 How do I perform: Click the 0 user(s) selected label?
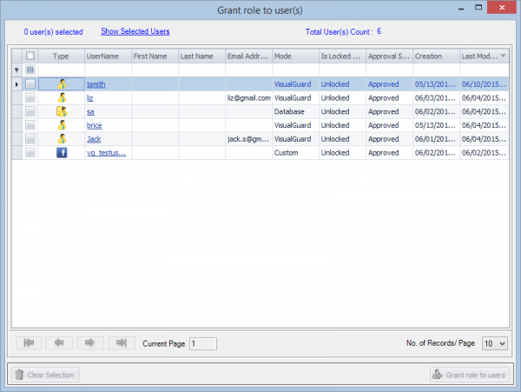coord(53,32)
